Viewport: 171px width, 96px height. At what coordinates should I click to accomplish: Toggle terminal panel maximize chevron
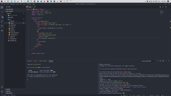(x=166, y=61)
